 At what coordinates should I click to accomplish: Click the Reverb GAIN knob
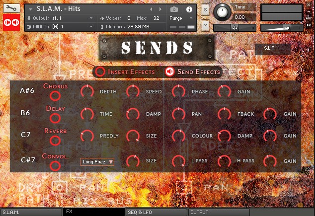click(270, 136)
